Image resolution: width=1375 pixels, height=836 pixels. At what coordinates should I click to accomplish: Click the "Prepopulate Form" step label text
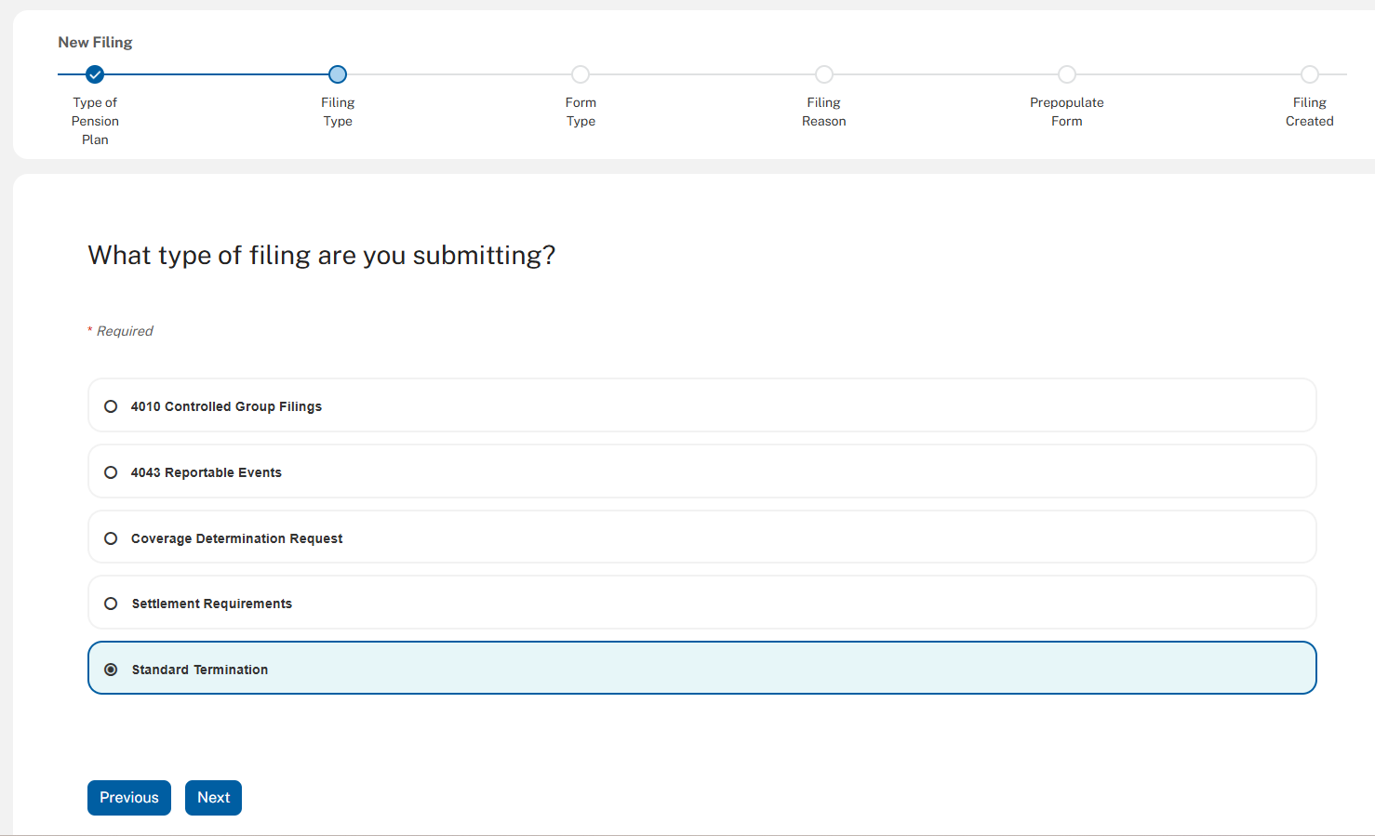point(1067,112)
